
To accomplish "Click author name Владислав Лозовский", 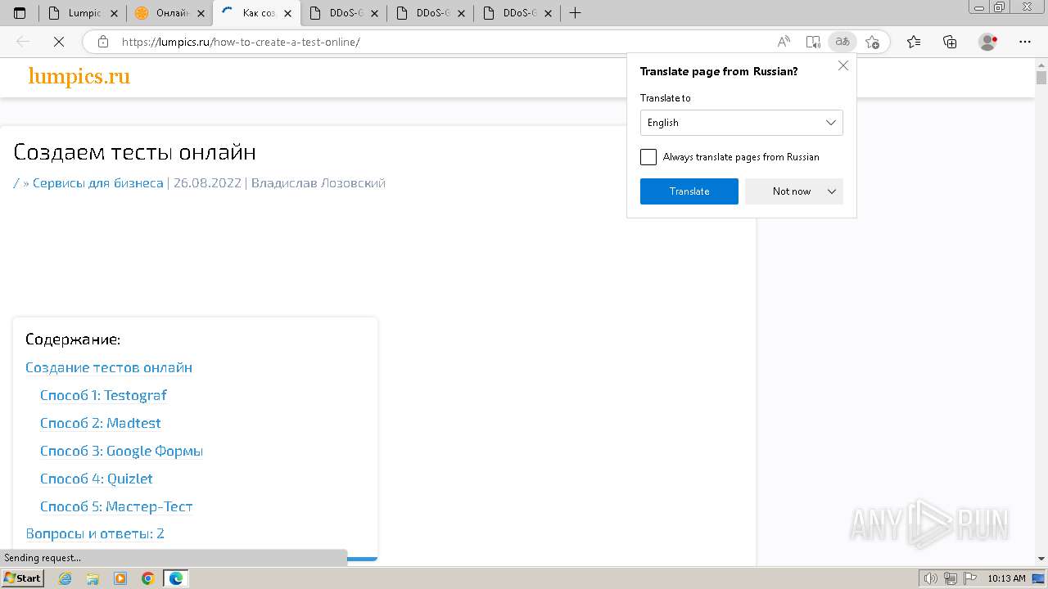I will (x=318, y=183).
